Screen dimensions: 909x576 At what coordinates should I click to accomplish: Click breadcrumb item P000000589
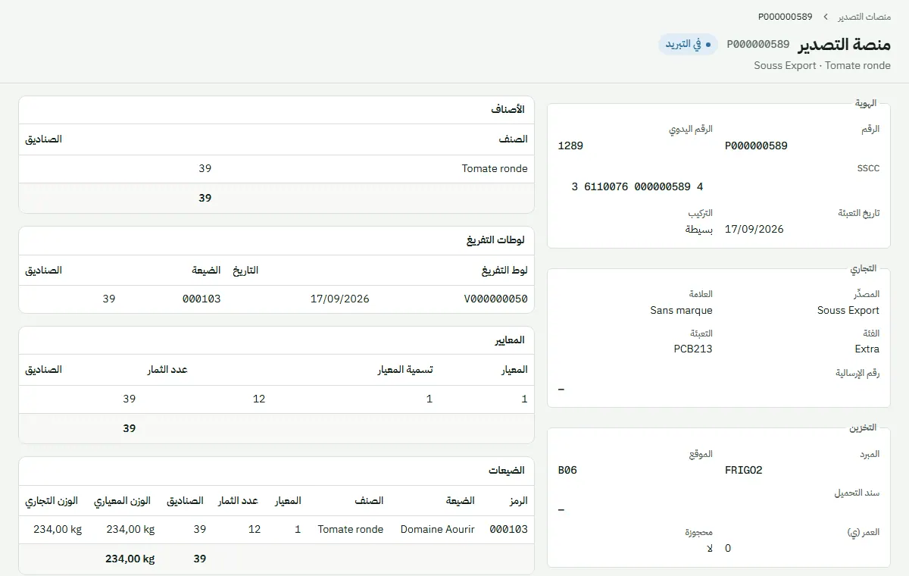(785, 17)
